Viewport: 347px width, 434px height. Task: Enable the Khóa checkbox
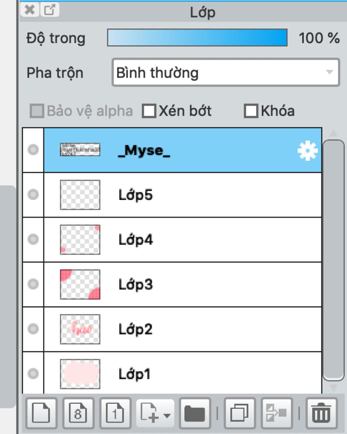coord(251,111)
